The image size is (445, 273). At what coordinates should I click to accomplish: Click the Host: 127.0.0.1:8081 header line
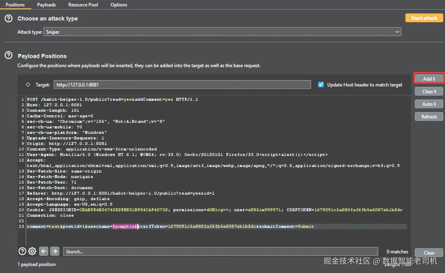[x=54, y=105]
